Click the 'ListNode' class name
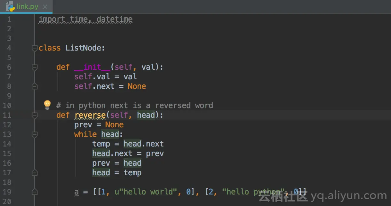The width and height of the screenshot is (391, 206). pyautogui.click(x=83, y=48)
